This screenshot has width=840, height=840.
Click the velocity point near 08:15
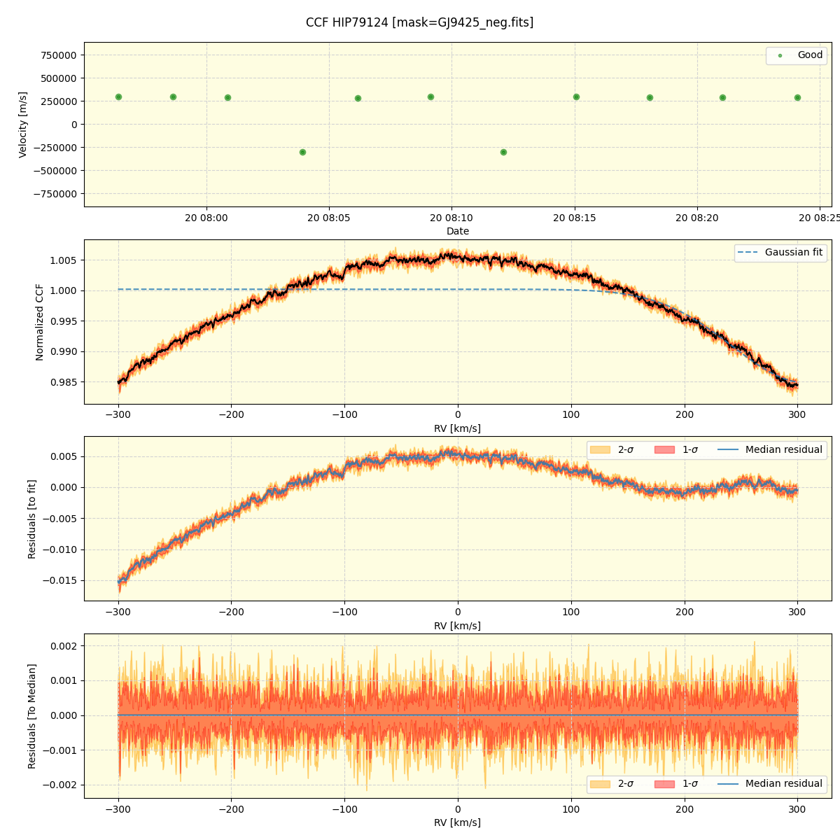coord(576,97)
